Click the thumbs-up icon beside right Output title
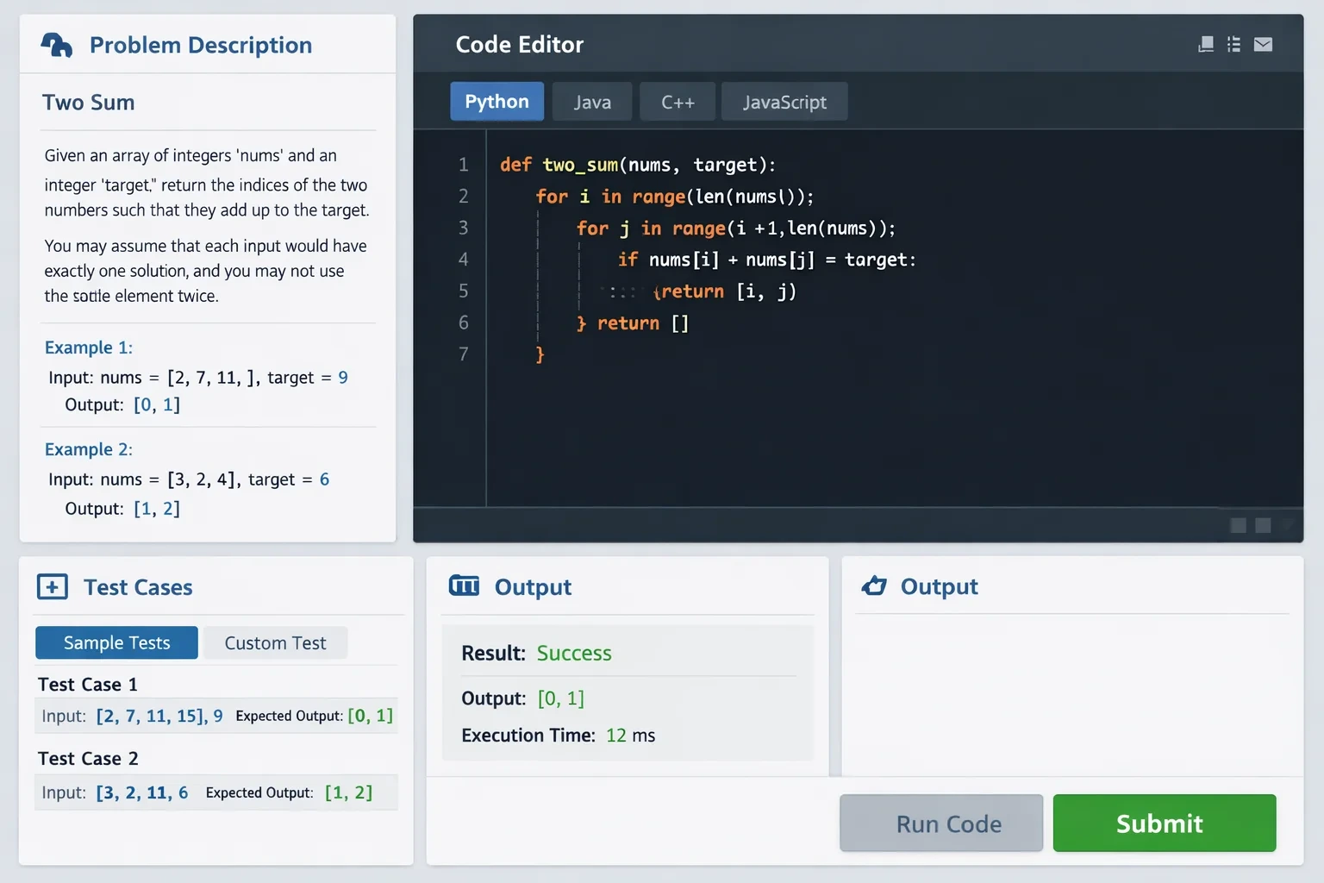This screenshot has width=1324, height=883. (874, 586)
